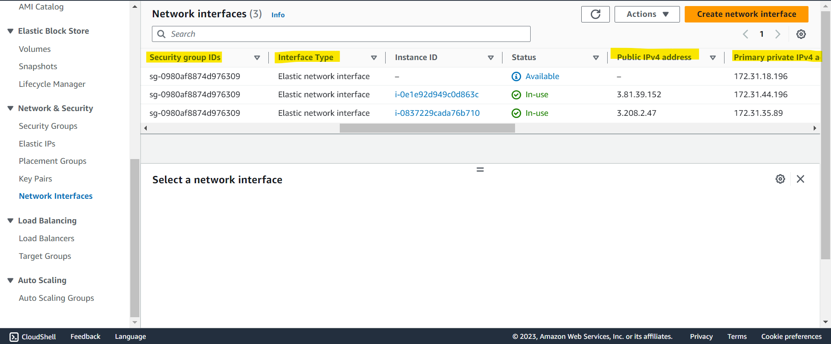Open Auto Scaling Groups in sidebar
Screen dimensions: 831x344
(x=56, y=298)
